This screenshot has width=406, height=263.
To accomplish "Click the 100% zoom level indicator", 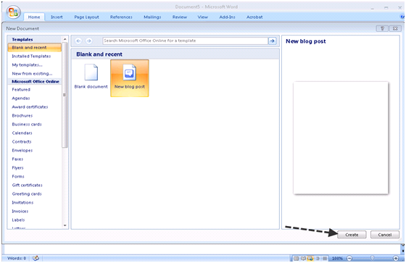I will click(x=337, y=259).
